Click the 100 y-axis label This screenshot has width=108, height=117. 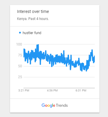(x=19, y=44)
